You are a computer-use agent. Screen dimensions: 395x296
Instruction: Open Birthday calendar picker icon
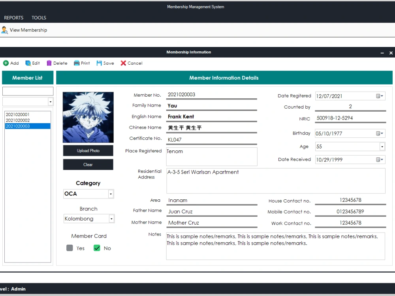[379, 133]
